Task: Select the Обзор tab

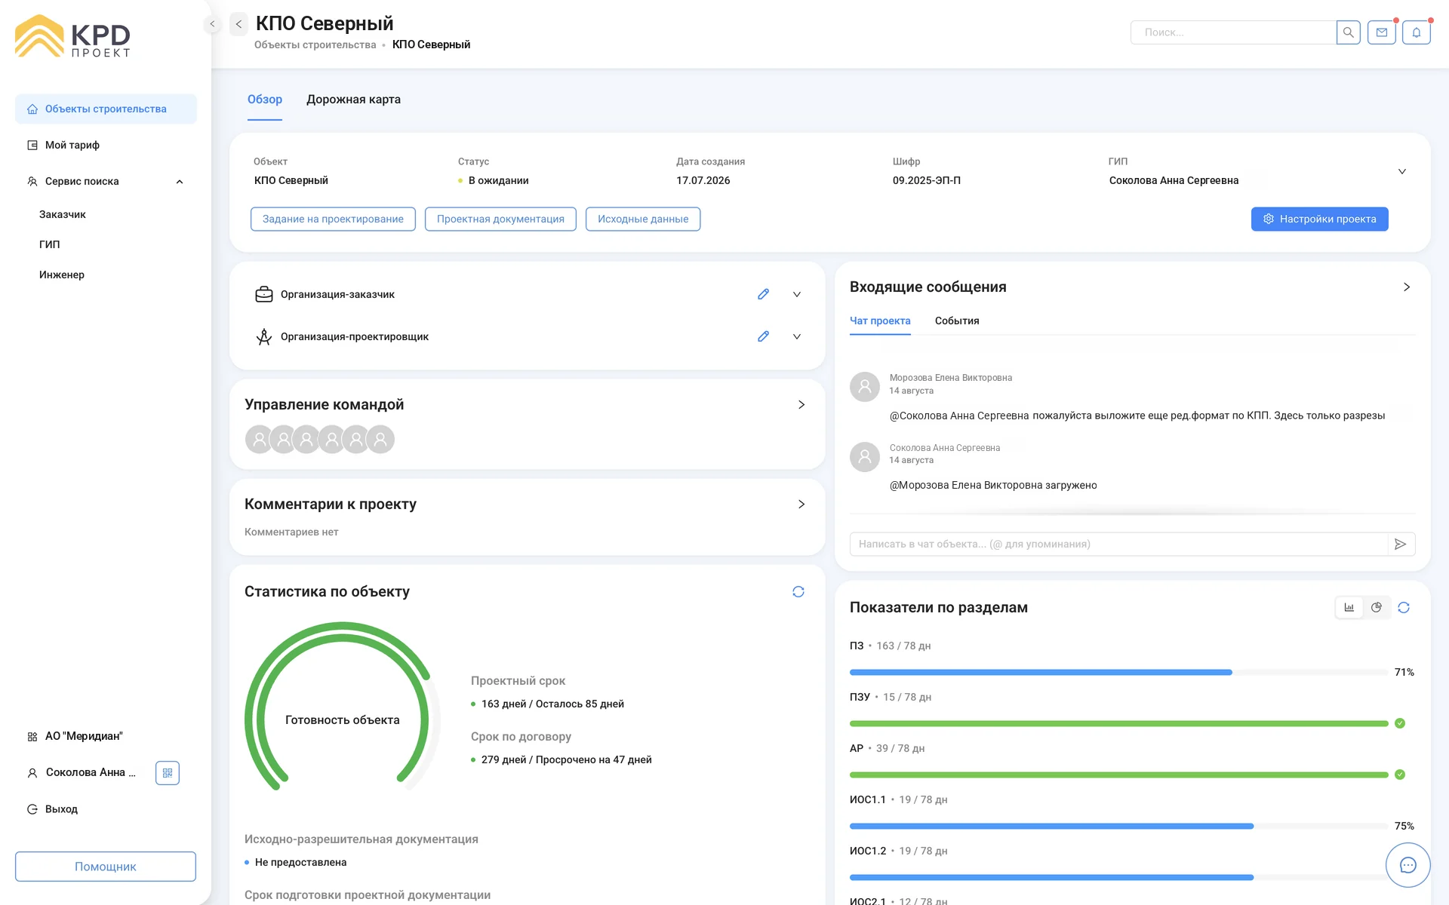Action: pos(265,100)
